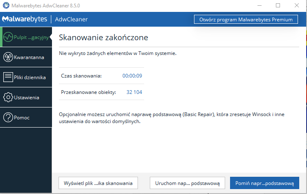Screen dimensions: 307x194
Task: Click Wyświetl plik ...ika skanowania button
Action: pos(98,183)
